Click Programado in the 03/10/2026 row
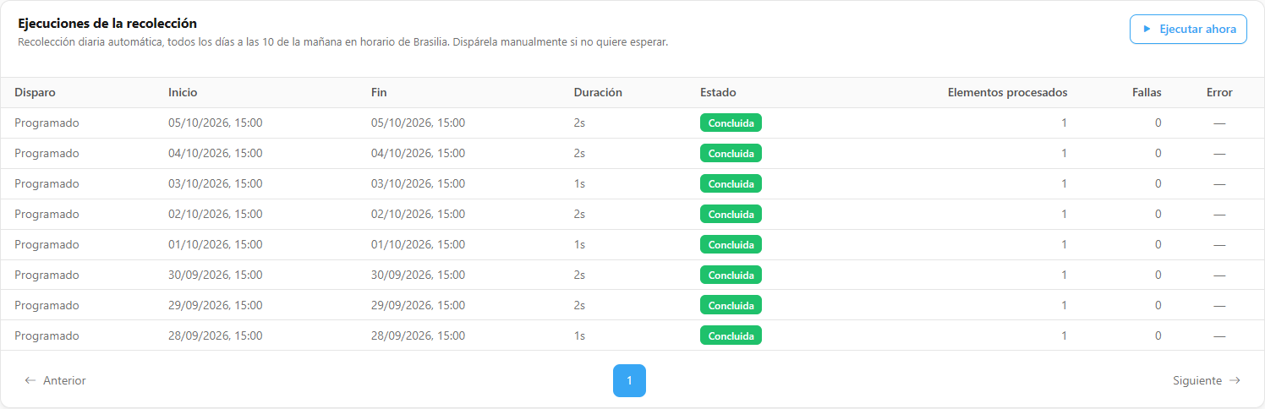This screenshot has width=1265, height=409. (47, 183)
